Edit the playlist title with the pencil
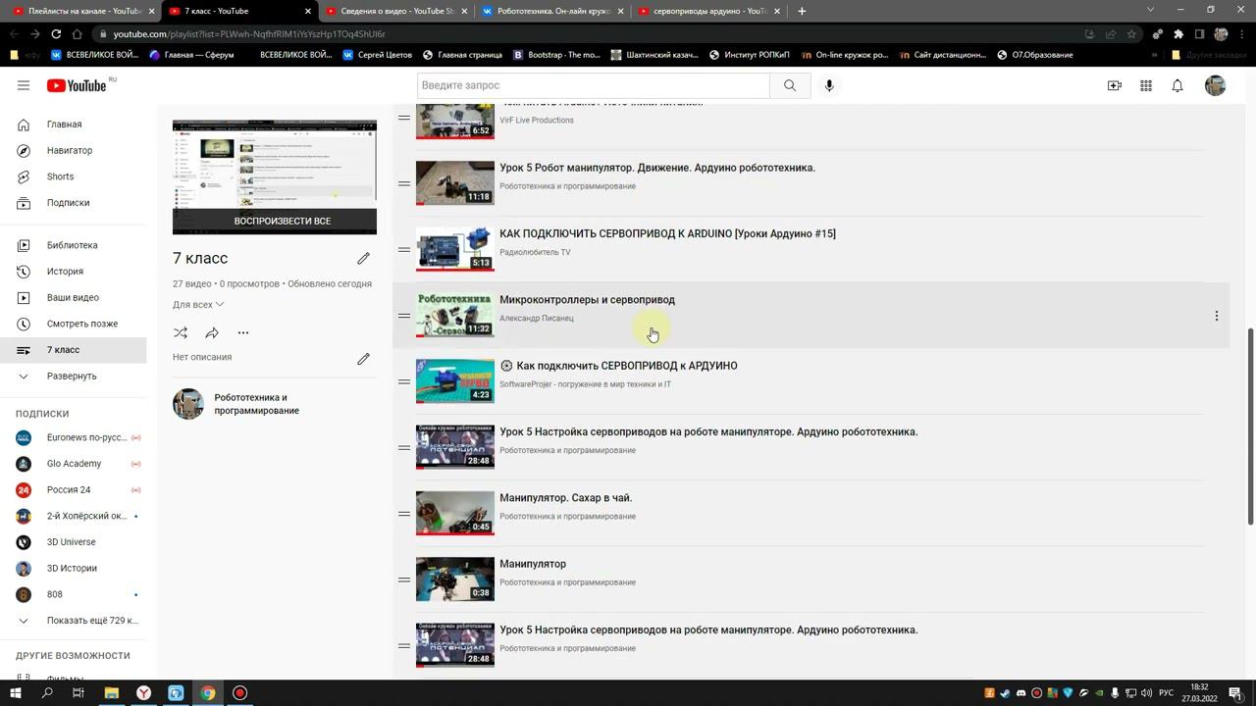The image size is (1256, 706). coord(363,258)
